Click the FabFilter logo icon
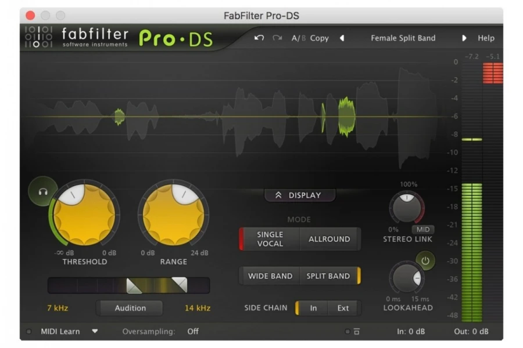The width and height of the screenshot is (523, 348). pyautogui.click(x=39, y=37)
